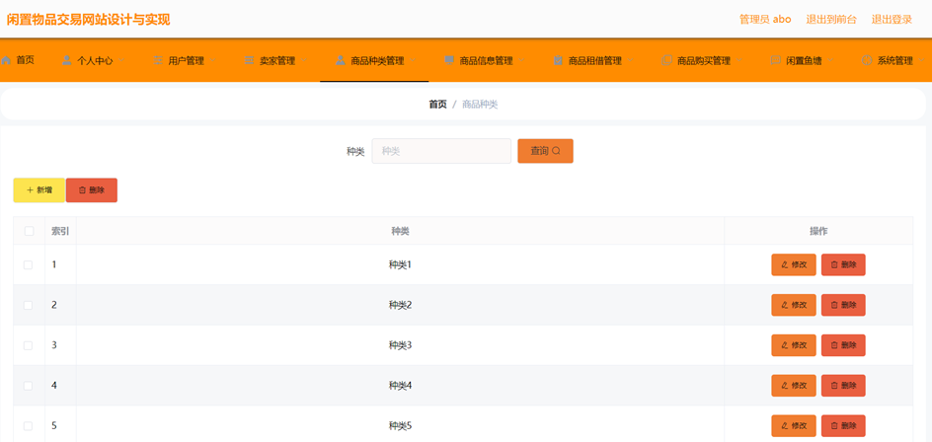The height and width of the screenshot is (442, 932).
Task: Click the icon beside 系统管理
Action: point(867,60)
